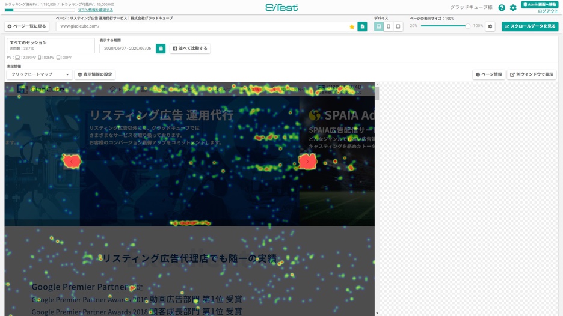Screen dimensions: 563x316
Task: Open display size settings gear
Action: 490,26
